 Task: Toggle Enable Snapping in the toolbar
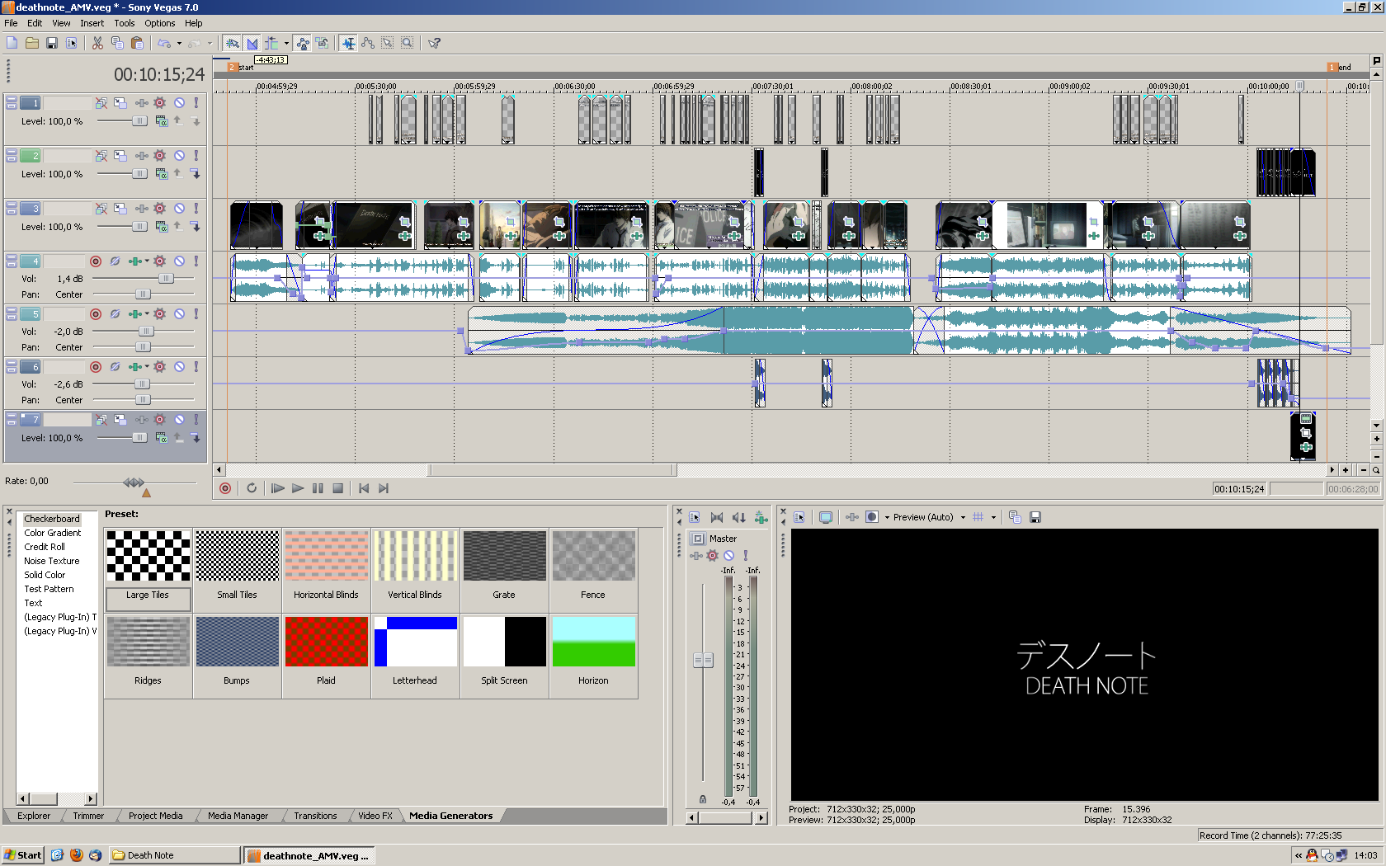point(233,43)
